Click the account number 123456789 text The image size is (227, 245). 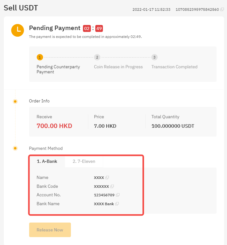[x=104, y=195]
